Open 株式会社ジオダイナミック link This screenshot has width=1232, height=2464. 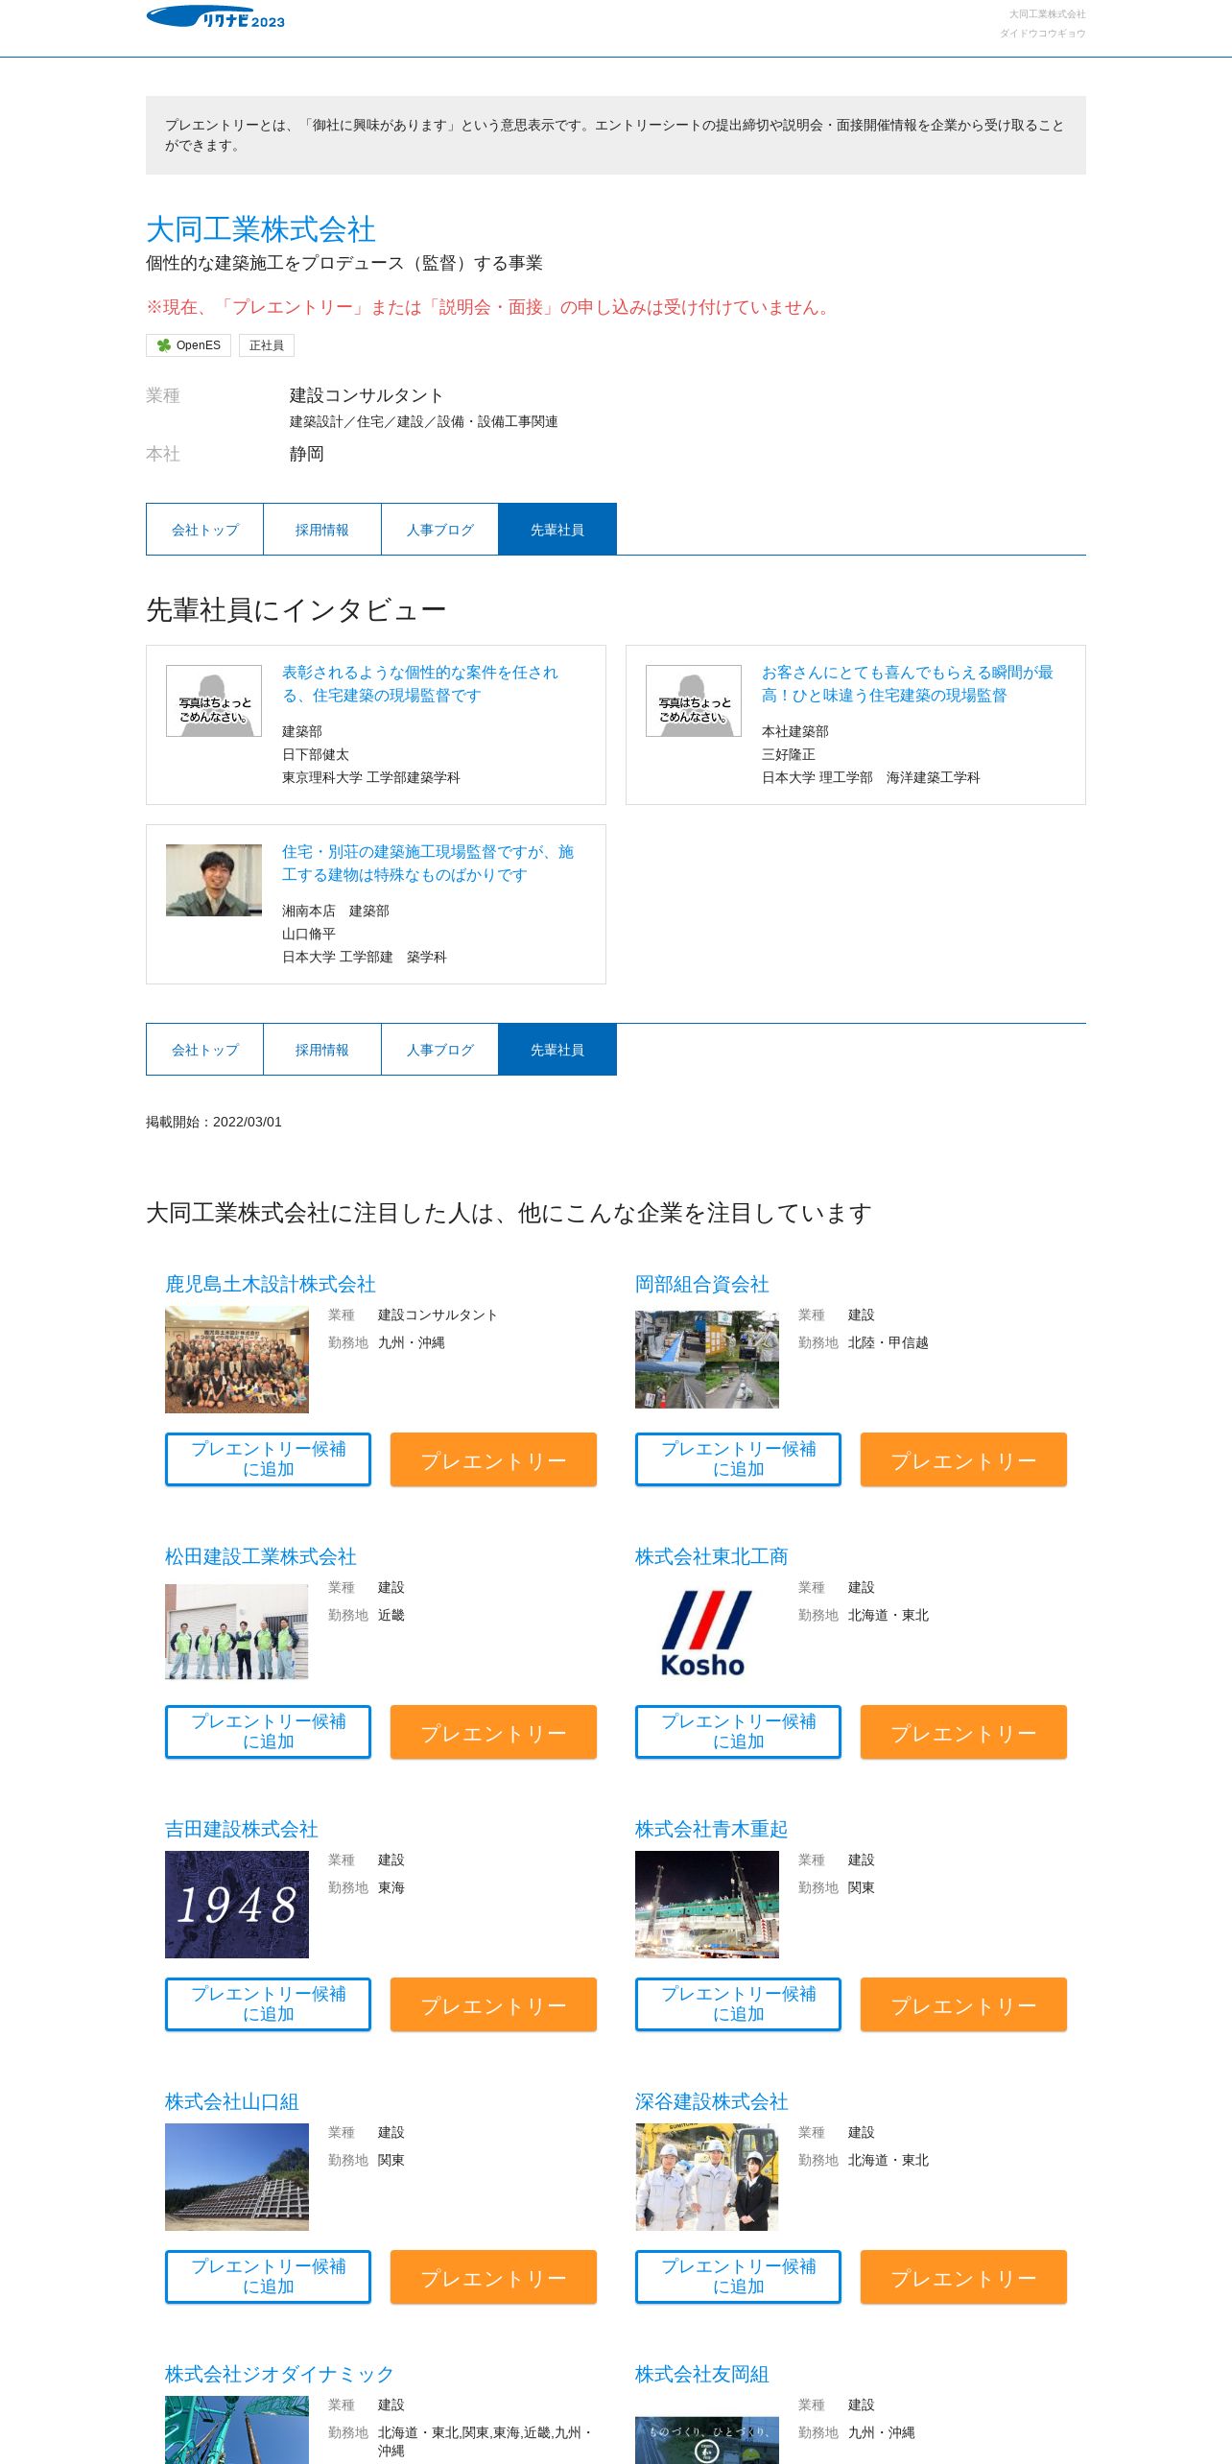coord(279,2374)
